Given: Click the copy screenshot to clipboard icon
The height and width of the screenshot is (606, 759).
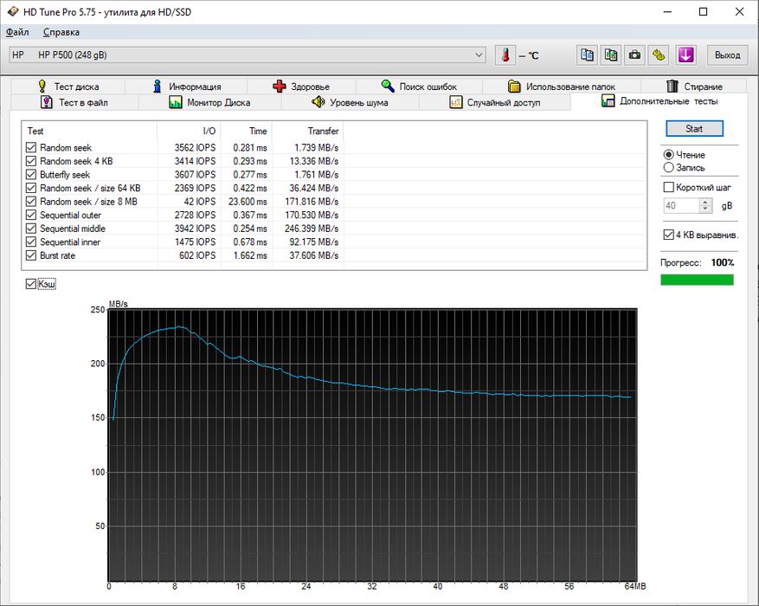Looking at the screenshot, I should point(611,55).
